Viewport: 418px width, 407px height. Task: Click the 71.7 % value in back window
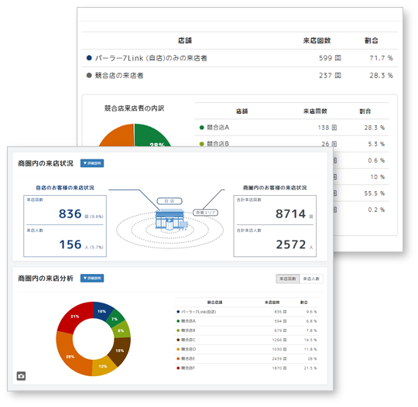381,58
